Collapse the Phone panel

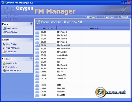coord(31,24)
